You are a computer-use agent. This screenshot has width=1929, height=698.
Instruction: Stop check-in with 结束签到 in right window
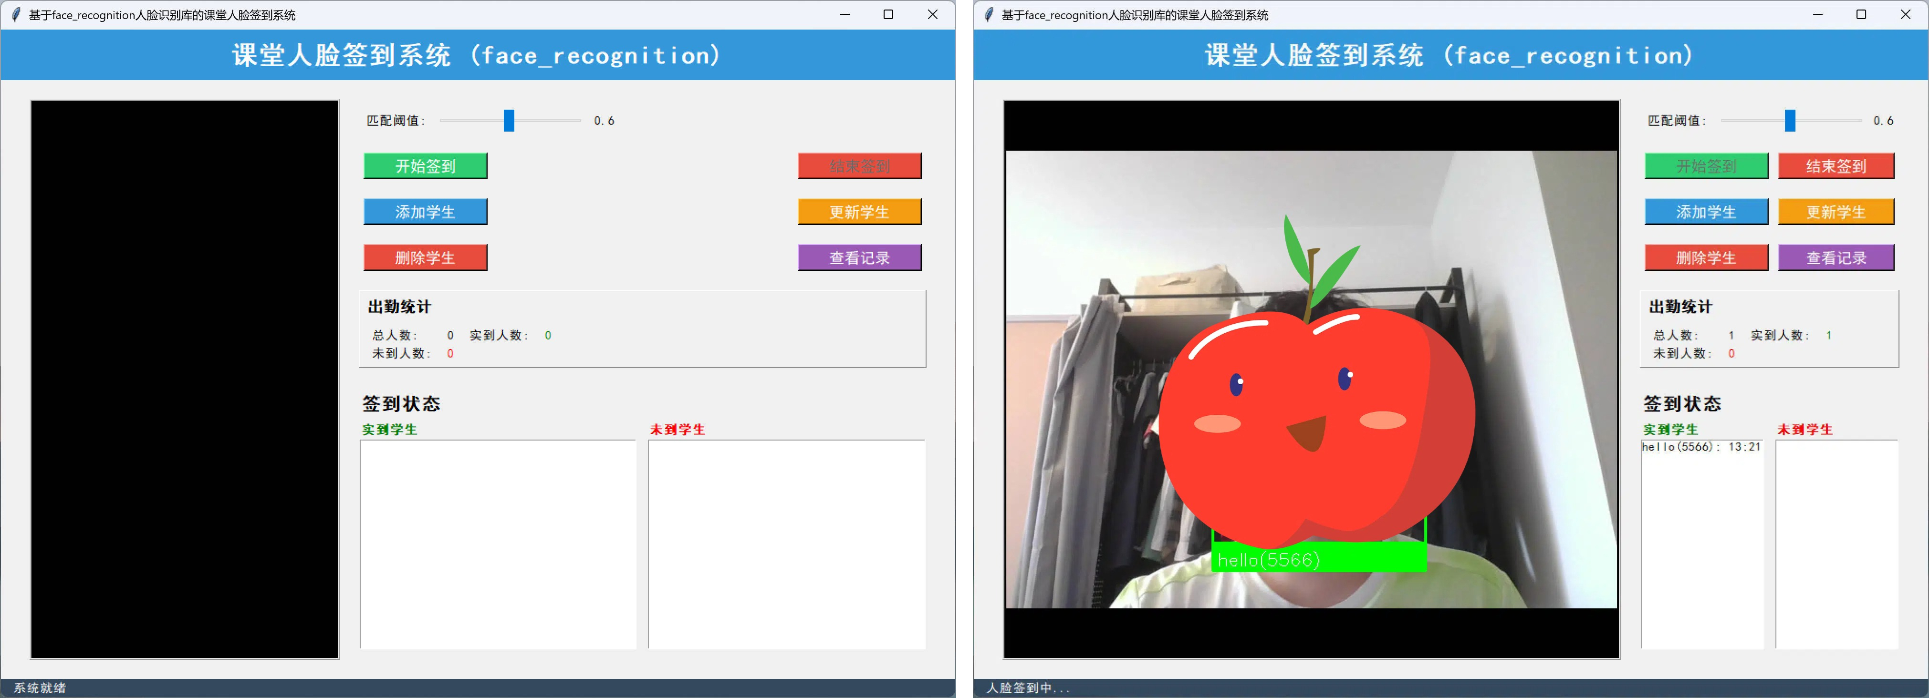tap(1836, 166)
